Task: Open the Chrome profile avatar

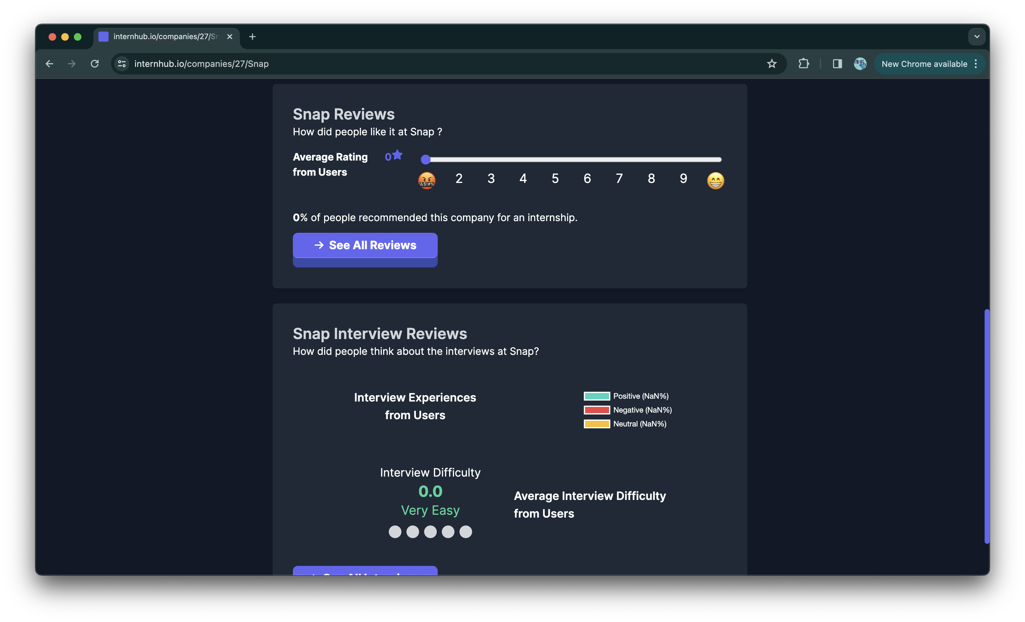Action: tap(860, 64)
